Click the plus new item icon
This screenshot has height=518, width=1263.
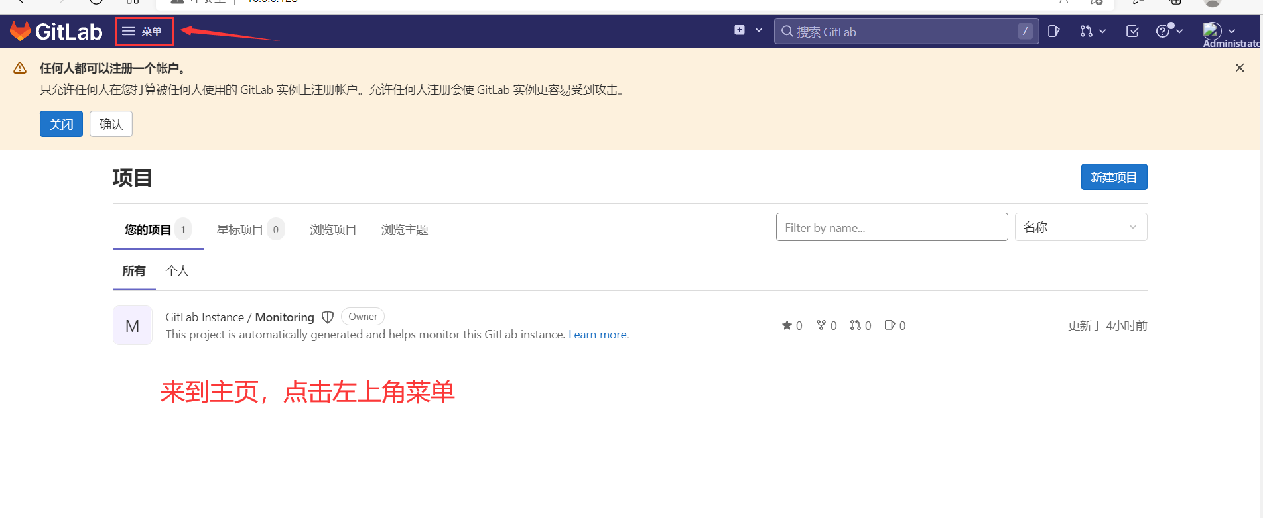click(x=740, y=30)
